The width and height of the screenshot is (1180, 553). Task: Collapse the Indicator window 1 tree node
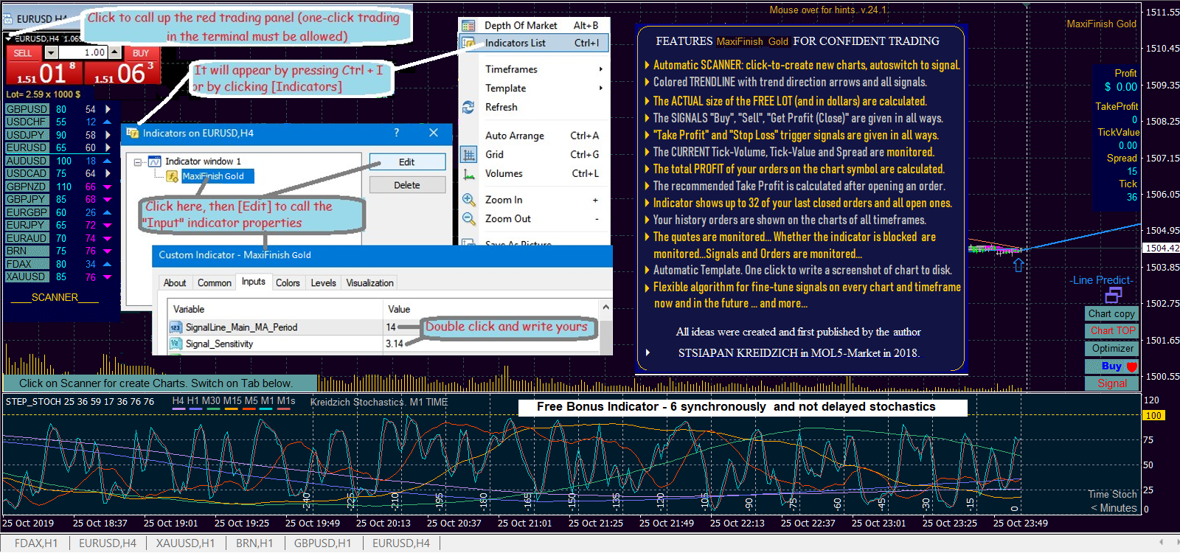138,161
